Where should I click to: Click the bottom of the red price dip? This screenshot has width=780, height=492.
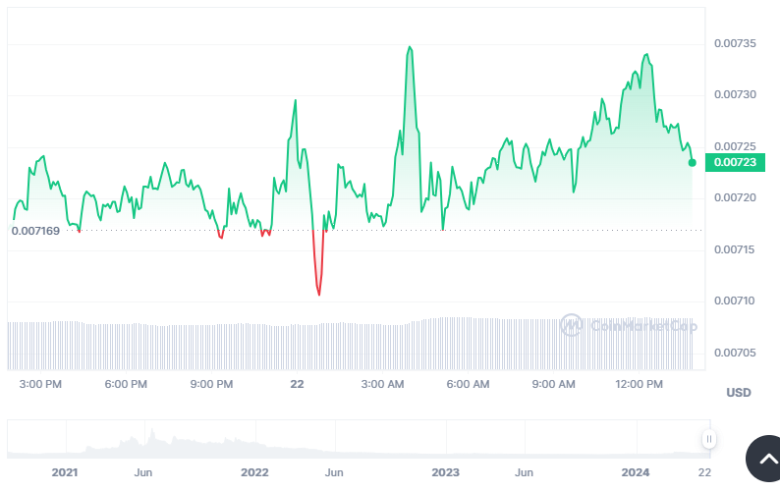click(319, 294)
